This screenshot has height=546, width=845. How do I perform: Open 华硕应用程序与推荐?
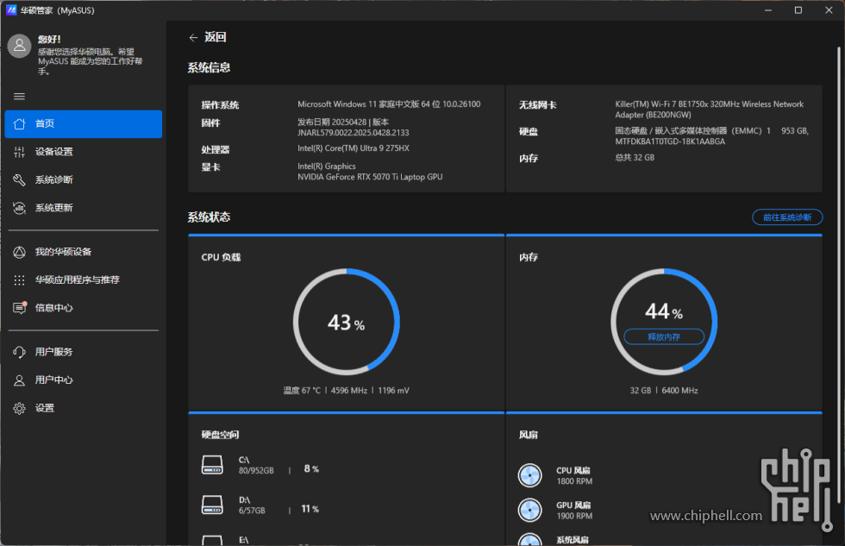(84, 280)
